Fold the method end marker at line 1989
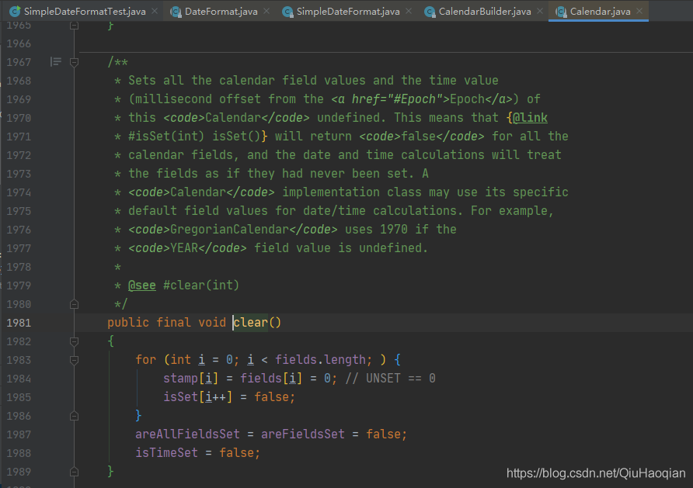The image size is (693, 488). click(x=75, y=472)
